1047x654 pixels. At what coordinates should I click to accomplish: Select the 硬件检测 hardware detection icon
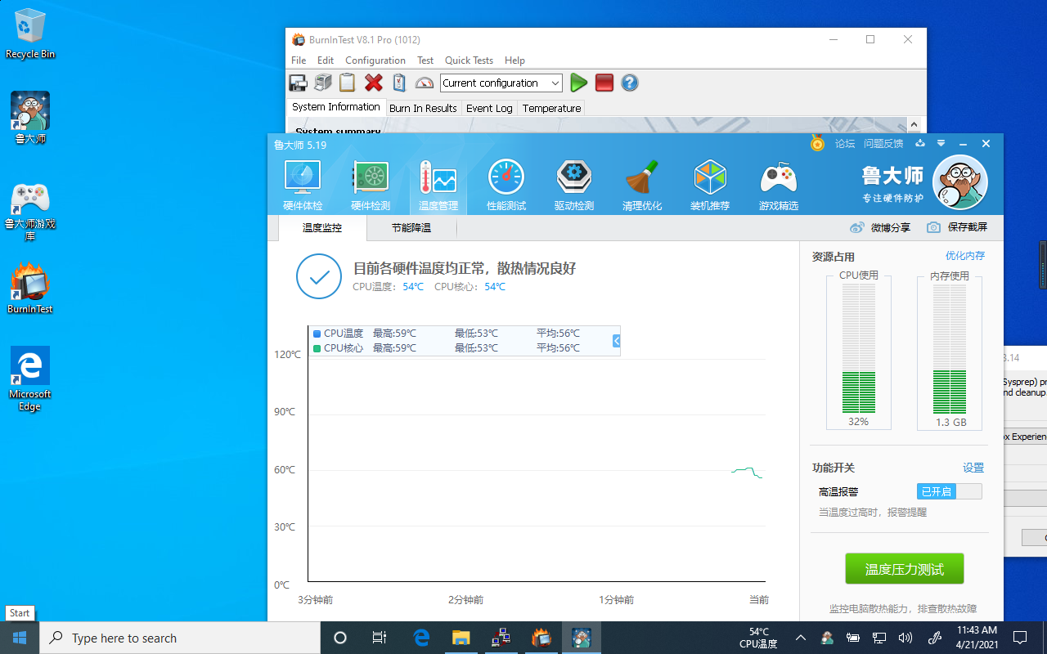tap(370, 183)
